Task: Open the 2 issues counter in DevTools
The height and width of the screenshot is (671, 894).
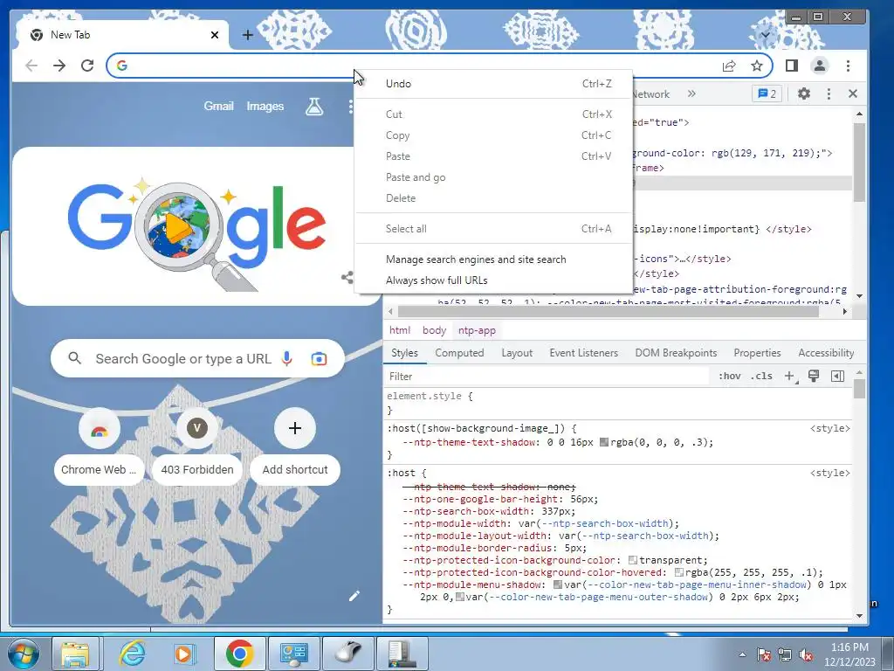Action: [767, 93]
